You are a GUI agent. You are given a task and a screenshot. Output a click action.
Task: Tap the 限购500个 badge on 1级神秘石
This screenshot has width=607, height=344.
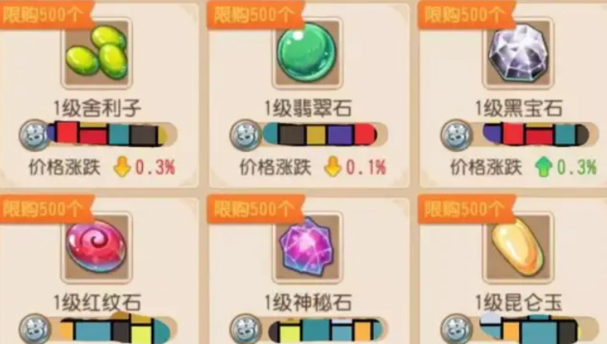(x=256, y=209)
